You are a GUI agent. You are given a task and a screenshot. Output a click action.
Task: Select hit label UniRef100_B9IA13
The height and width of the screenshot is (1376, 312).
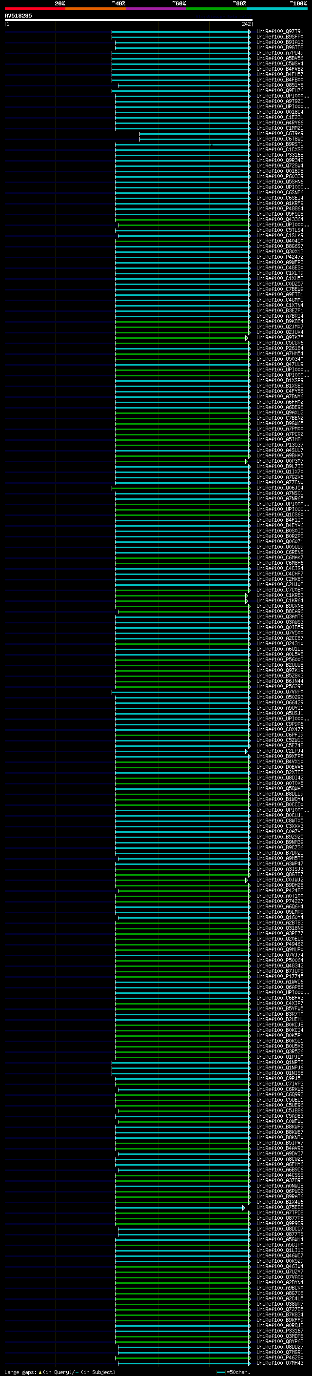click(279, 42)
